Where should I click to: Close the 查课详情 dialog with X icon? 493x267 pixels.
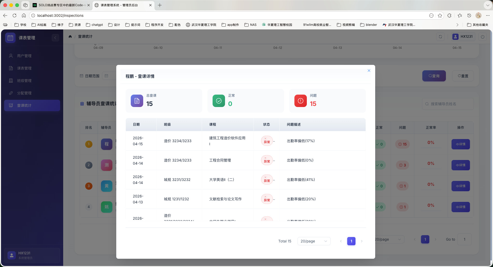pyautogui.click(x=369, y=71)
